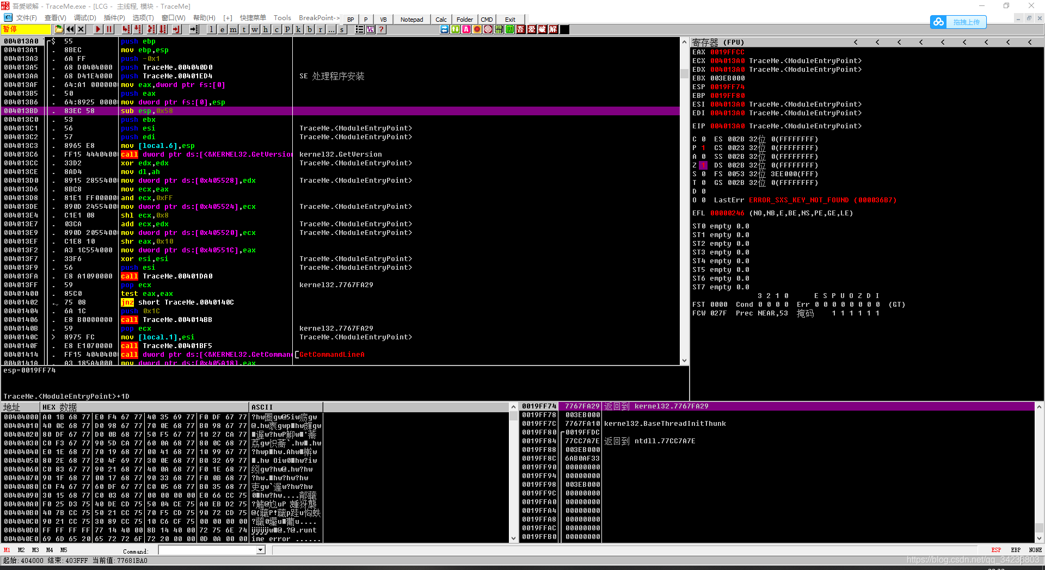This screenshot has height=570, width=1045.
Task: Show CPU window via 'c' icon
Action: (276, 29)
